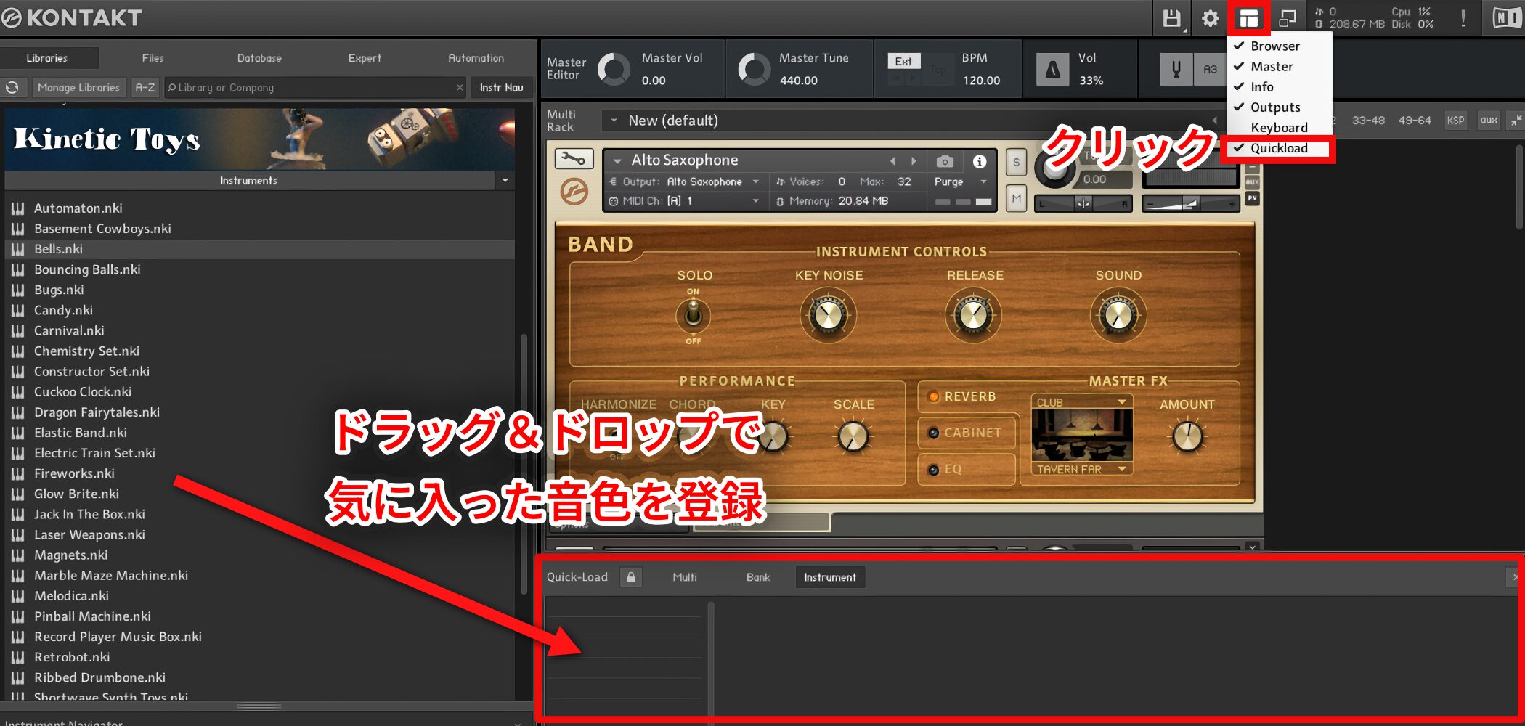Screen dimensions: 1525x726
Task: Click the A-Z sort button
Action: pyautogui.click(x=145, y=87)
